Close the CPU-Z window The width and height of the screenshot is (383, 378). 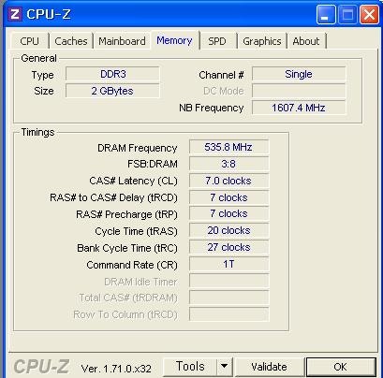369,14
